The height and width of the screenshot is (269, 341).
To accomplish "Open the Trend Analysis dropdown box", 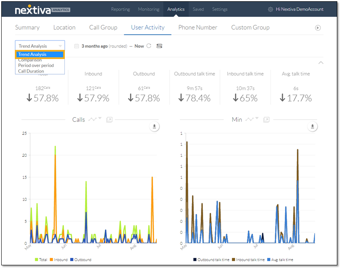I will 40,46.
